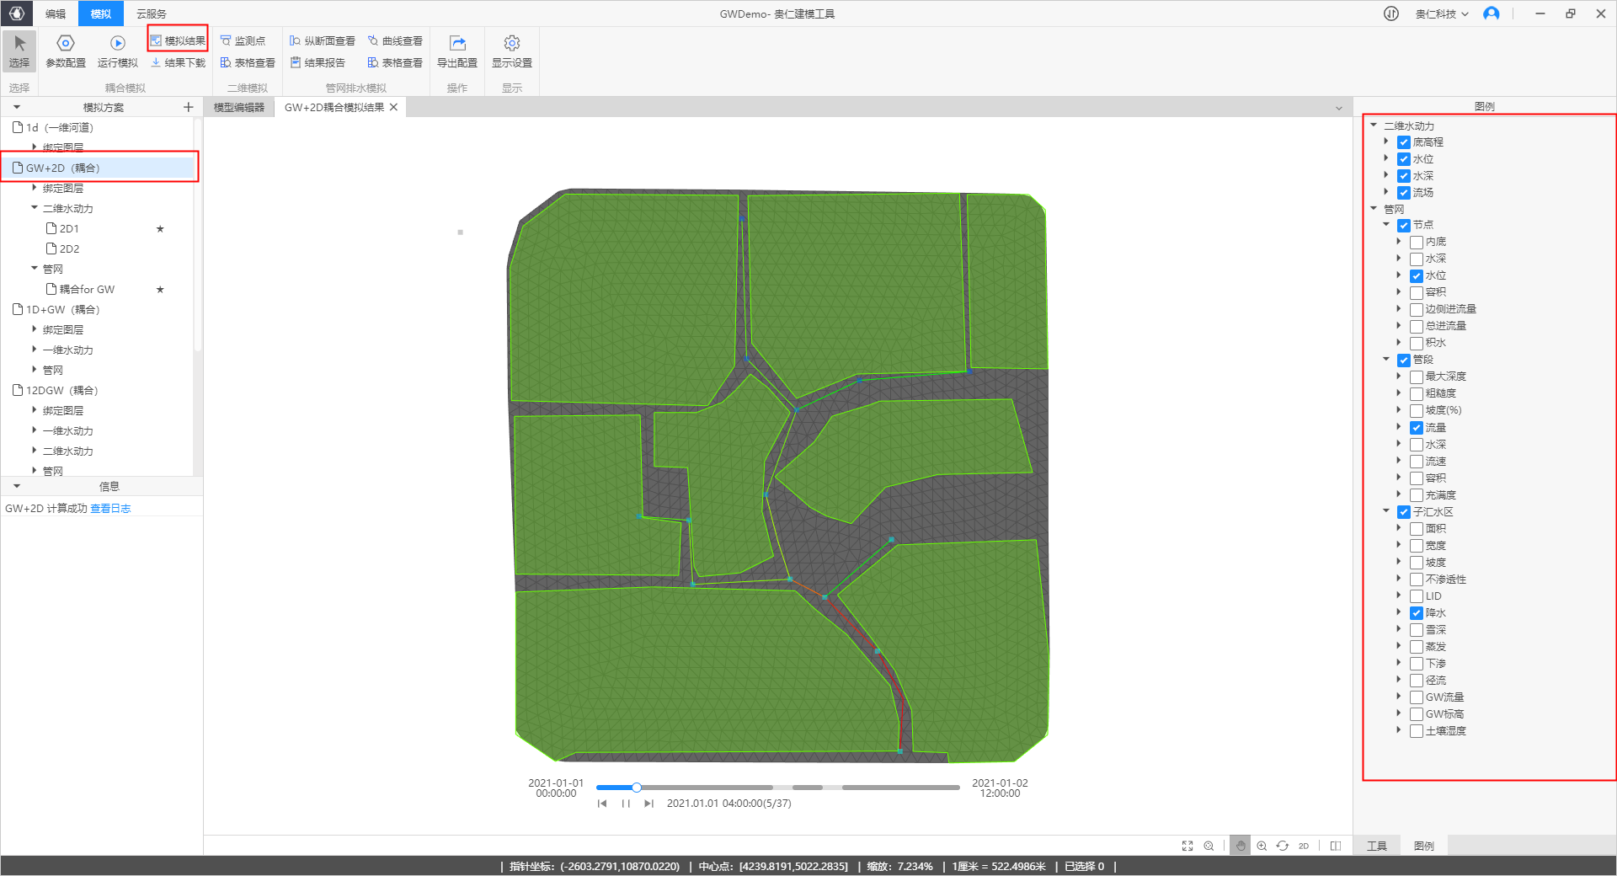Screen dimensions: 1617x876
Task: Collapse the 二维水动力 tree node under GW+2D
Action: coord(35,208)
